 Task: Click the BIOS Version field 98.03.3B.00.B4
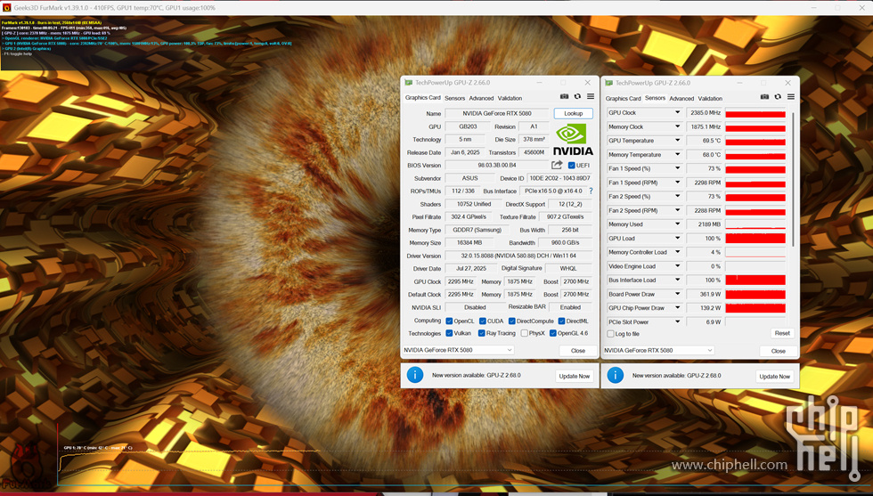[497, 166]
